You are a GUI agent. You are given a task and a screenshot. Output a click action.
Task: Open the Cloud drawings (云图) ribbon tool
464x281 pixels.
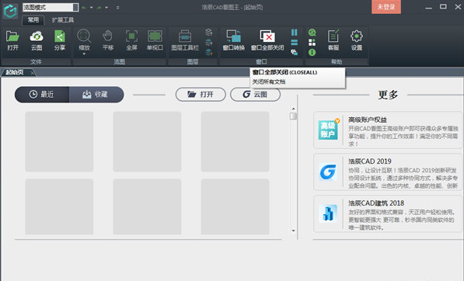[x=37, y=36]
